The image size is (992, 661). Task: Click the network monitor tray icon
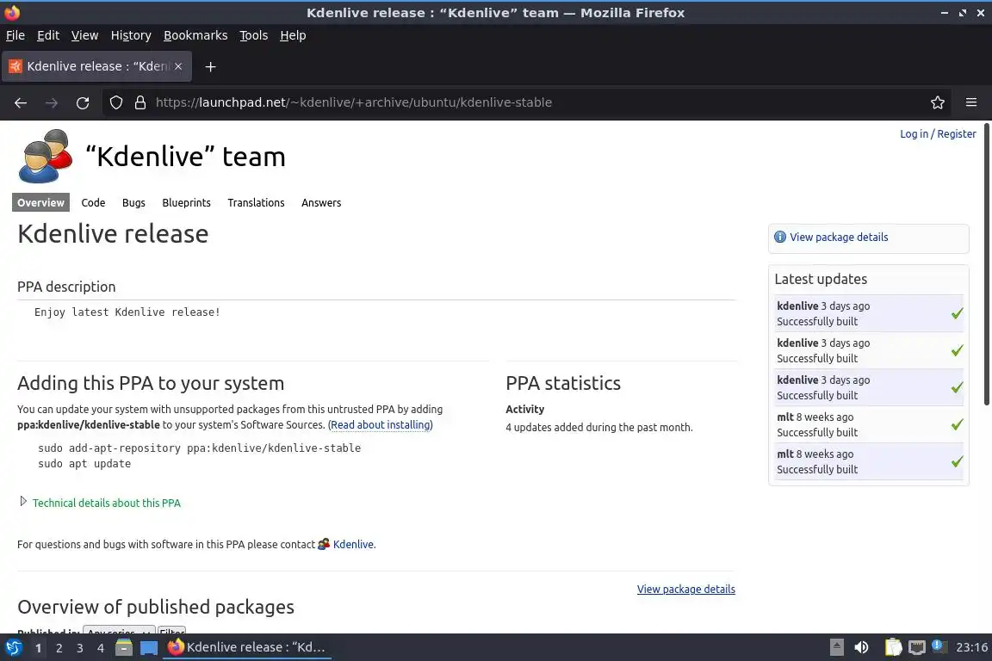[917, 647]
